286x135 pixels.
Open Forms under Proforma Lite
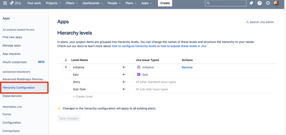coord(7,114)
